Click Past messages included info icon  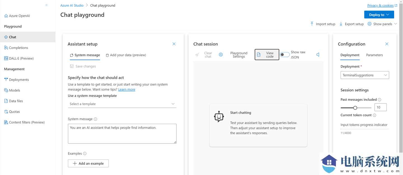tap(379, 100)
